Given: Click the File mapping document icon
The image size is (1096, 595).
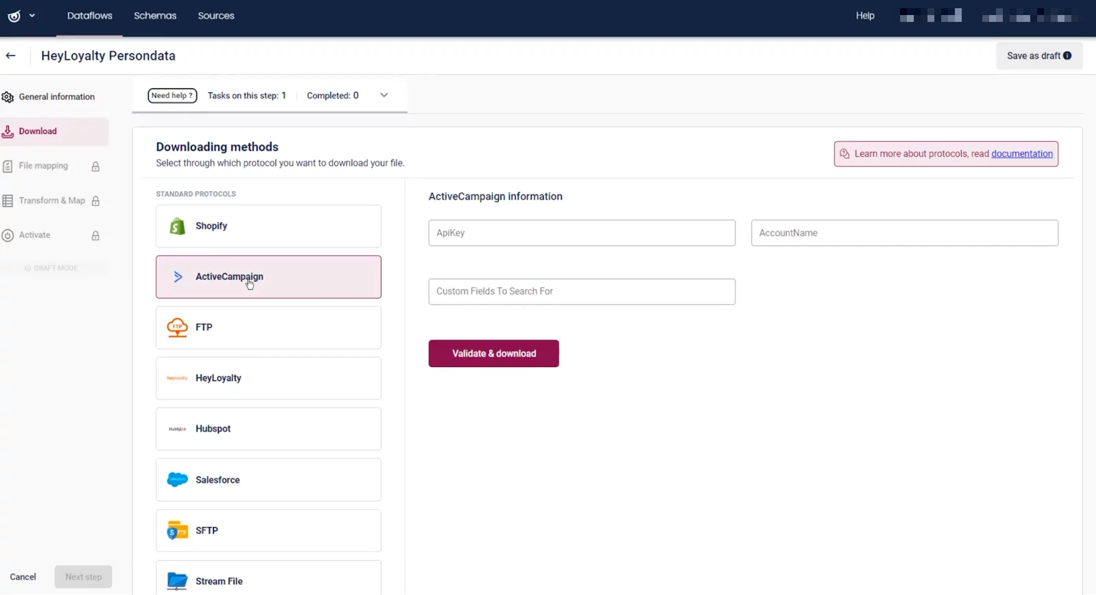Looking at the screenshot, I should tap(8, 166).
